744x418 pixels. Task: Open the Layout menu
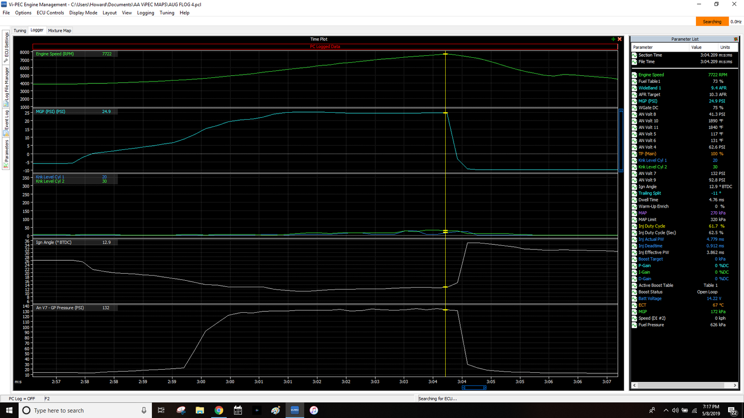click(x=110, y=13)
